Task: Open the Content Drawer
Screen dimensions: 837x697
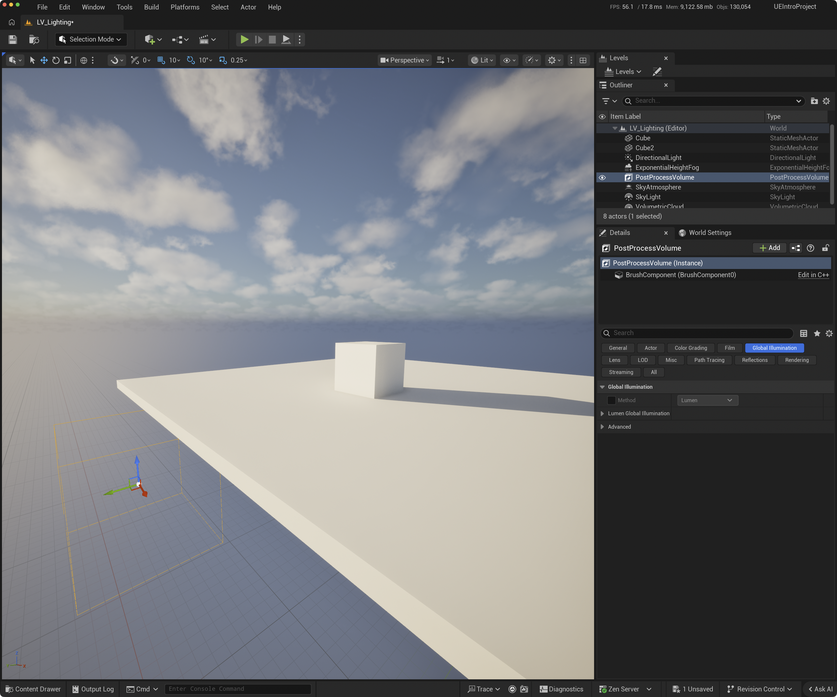Action: point(33,689)
